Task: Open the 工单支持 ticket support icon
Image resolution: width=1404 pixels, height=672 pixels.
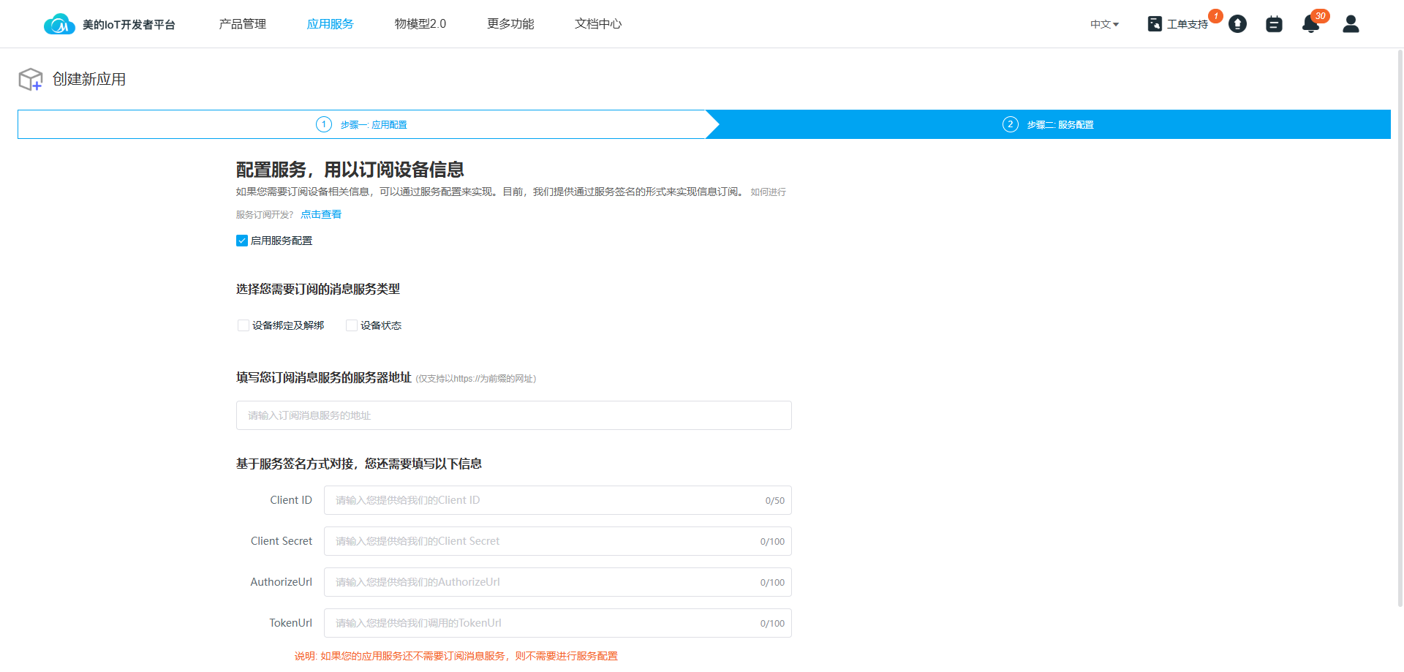Action: (x=1155, y=24)
